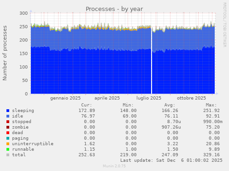Screen dimensions: 229x171
Task: Click the 'total' legend label
Action: [19, 155]
